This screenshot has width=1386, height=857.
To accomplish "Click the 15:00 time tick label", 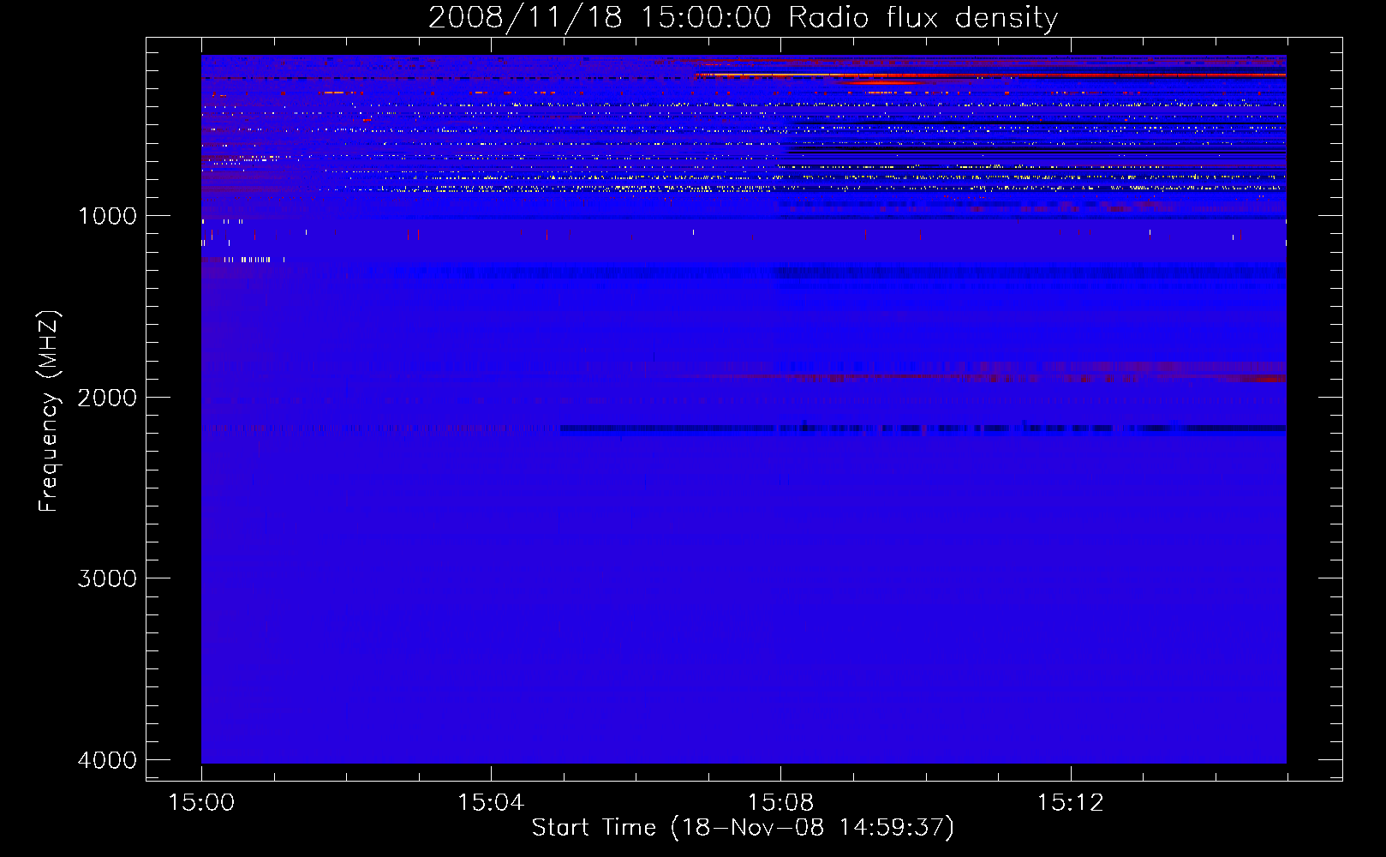I will (201, 803).
